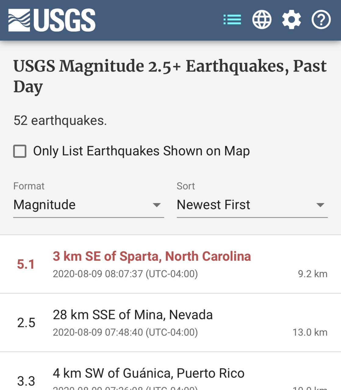This screenshot has width=341, height=390.
Task: Click the 5.1 magnitude value
Action: [x=26, y=264]
